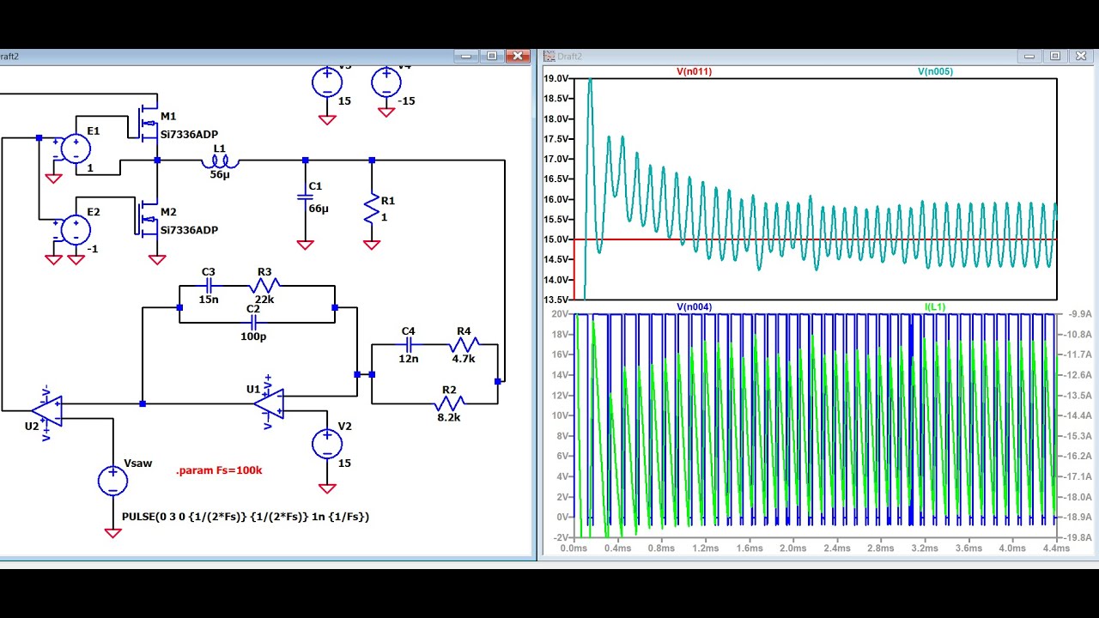This screenshot has height=618, width=1099.
Task: Click the V(n004) trace label
Action: [x=694, y=306]
